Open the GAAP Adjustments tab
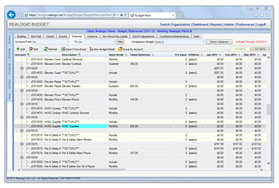The height and width of the screenshot is (188, 279). coord(143,36)
